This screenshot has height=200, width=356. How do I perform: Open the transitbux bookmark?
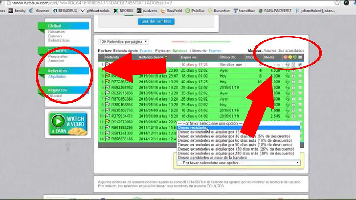[x=244, y=11]
